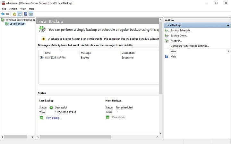231x144 pixels.
Task: Click green arrow icon under Last Backup
Action: click(42, 117)
